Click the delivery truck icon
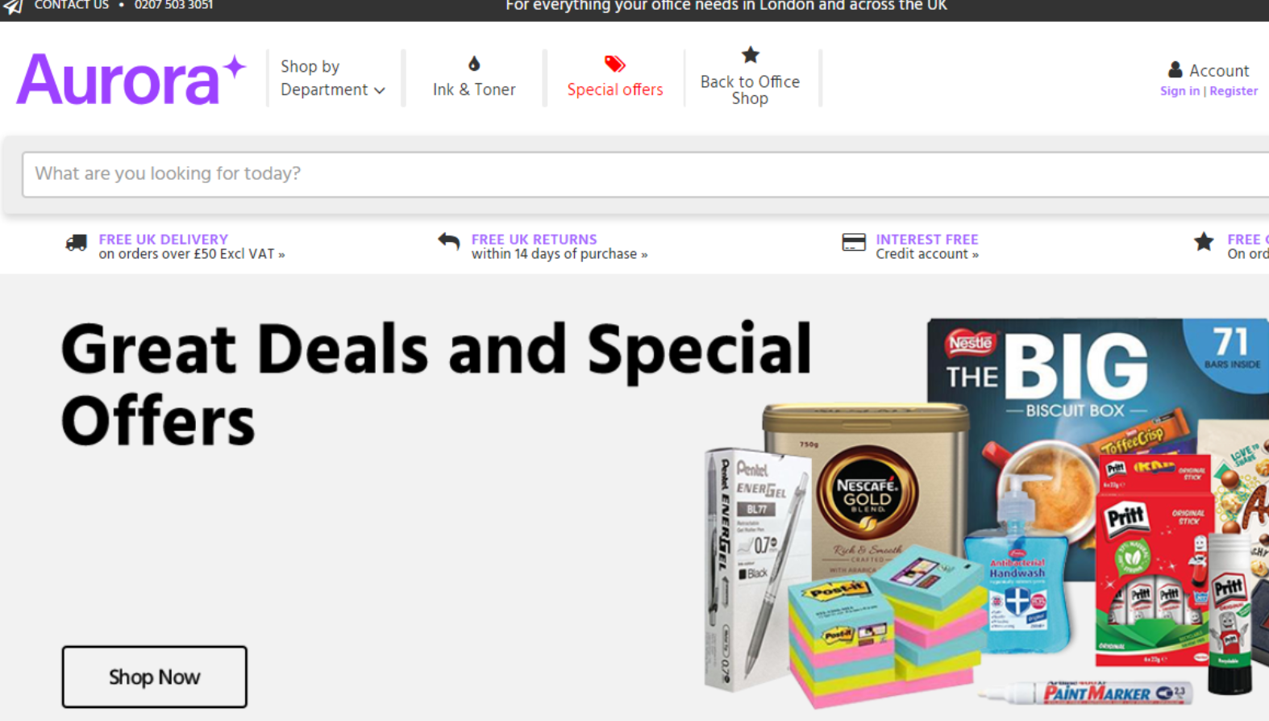The height and width of the screenshot is (721, 1269). 77,243
